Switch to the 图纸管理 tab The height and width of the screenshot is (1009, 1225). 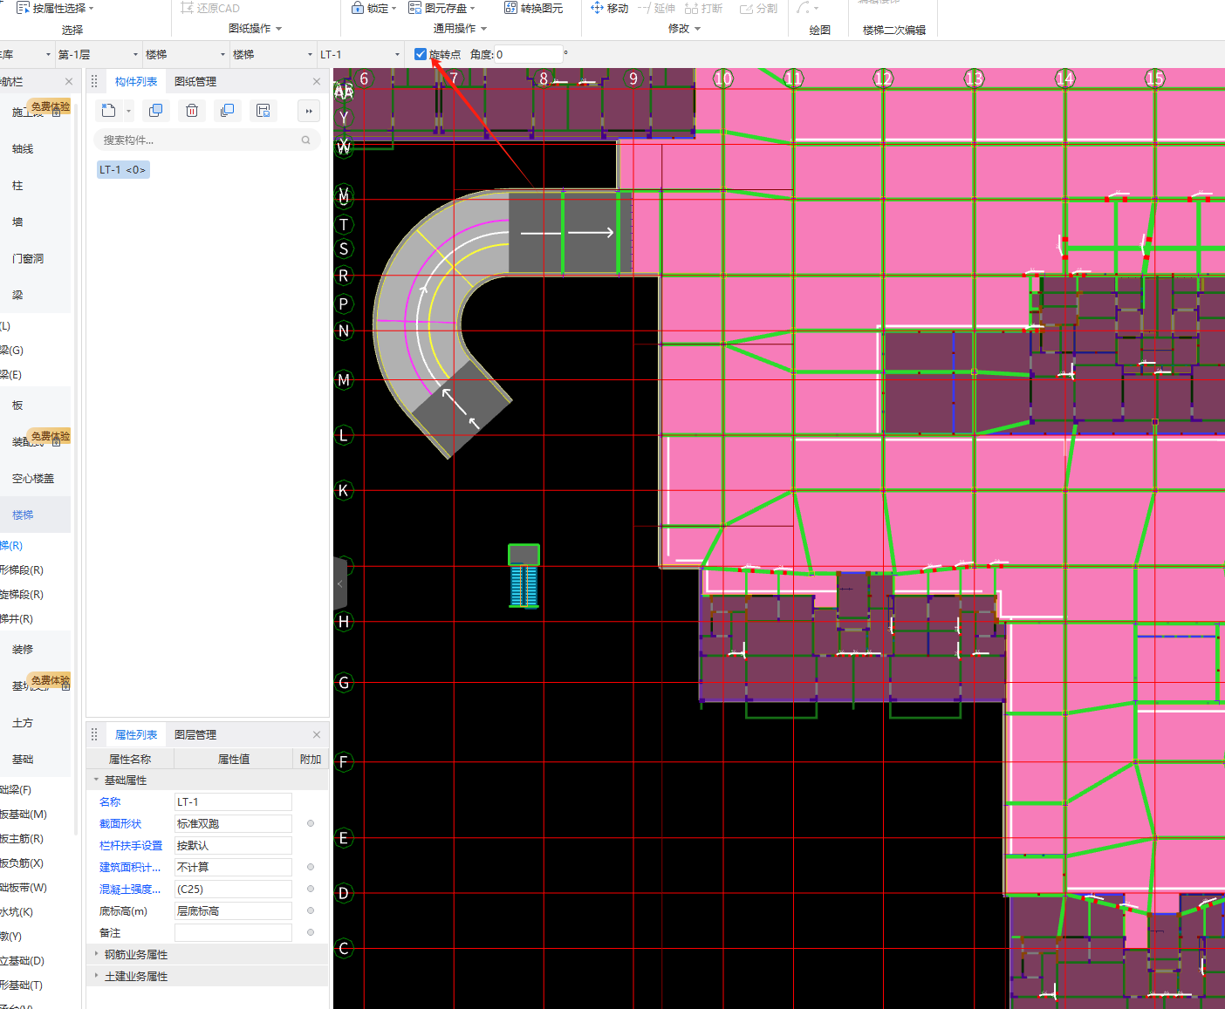(195, 81)
